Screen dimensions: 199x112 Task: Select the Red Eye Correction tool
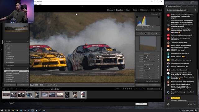[145, 34]
